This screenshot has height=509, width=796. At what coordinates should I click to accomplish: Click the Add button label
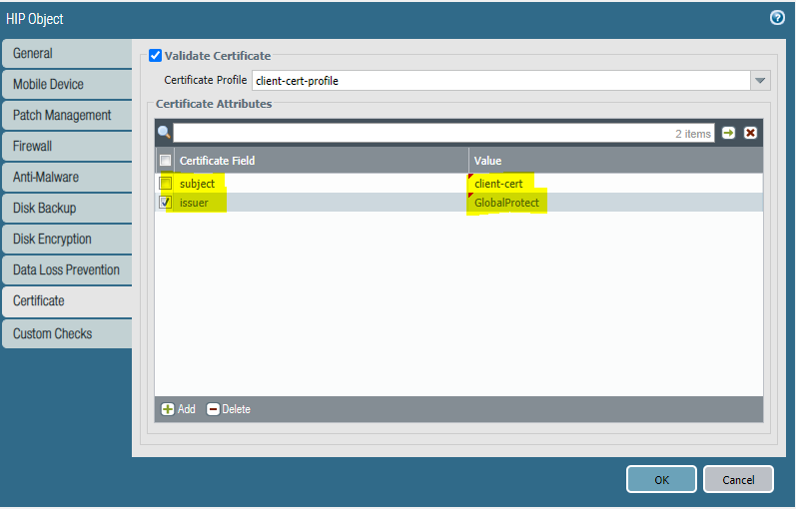[x=187, y=409]
